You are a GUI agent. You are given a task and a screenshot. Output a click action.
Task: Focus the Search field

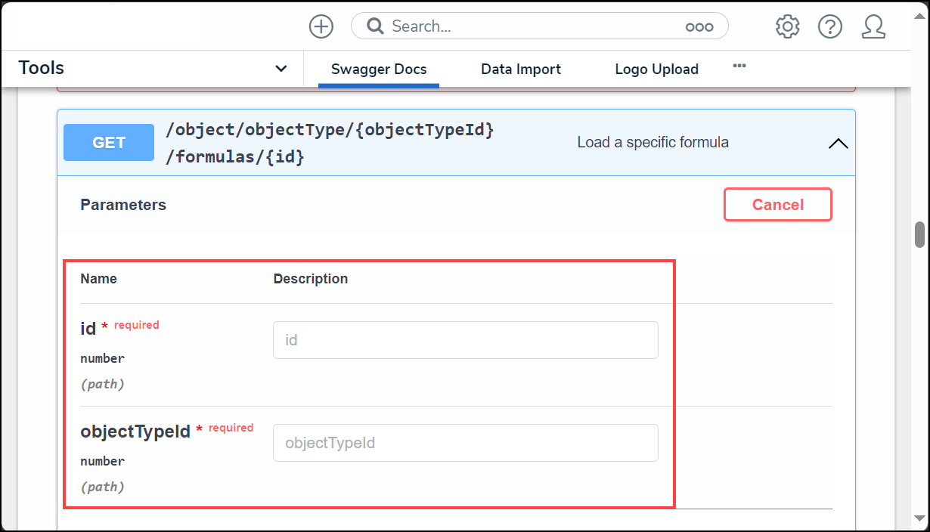[540, 26]
